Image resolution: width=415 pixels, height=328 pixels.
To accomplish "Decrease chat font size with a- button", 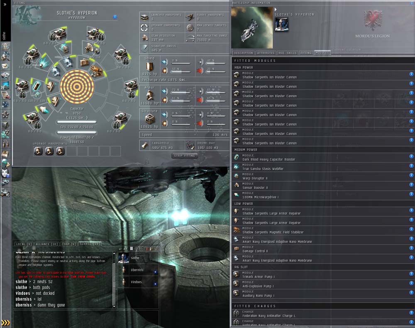I will (120, 249).
